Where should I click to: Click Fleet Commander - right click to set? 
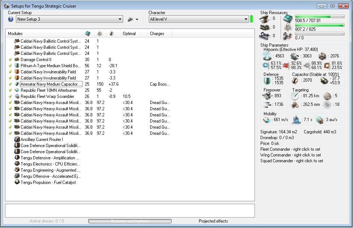290,149
